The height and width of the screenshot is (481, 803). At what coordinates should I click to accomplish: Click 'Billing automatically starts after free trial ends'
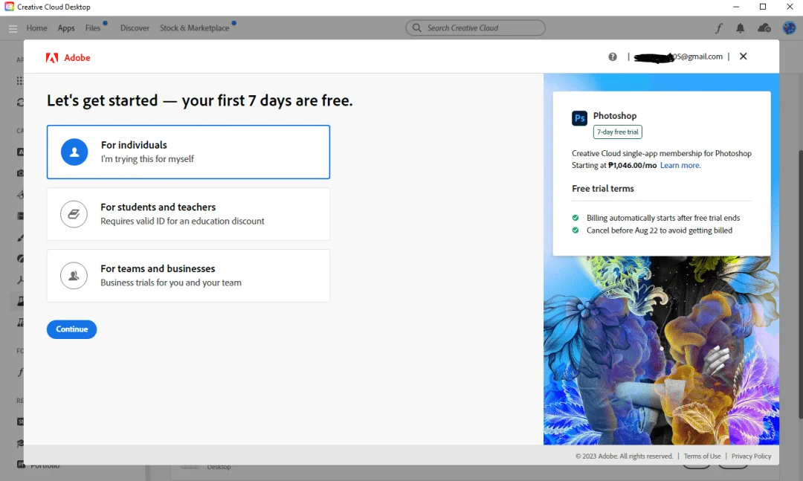(663, 219)
